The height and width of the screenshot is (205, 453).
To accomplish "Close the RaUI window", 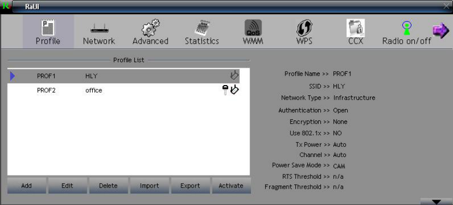I will [447, 6].
